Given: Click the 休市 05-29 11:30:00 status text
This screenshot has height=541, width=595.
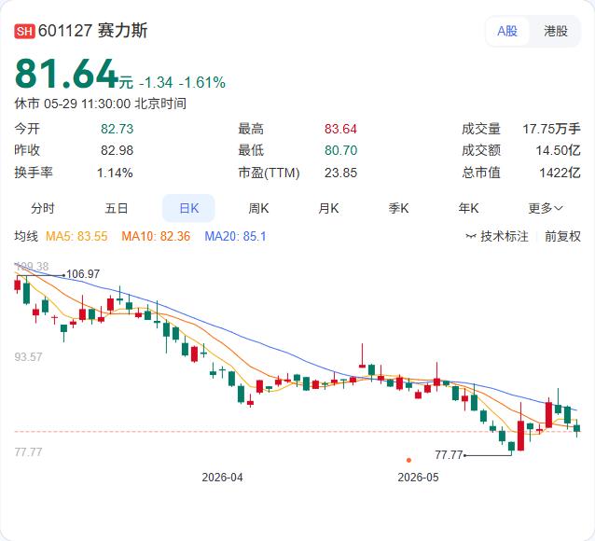Looking at the screenshot, I should (x=101, y=104).
